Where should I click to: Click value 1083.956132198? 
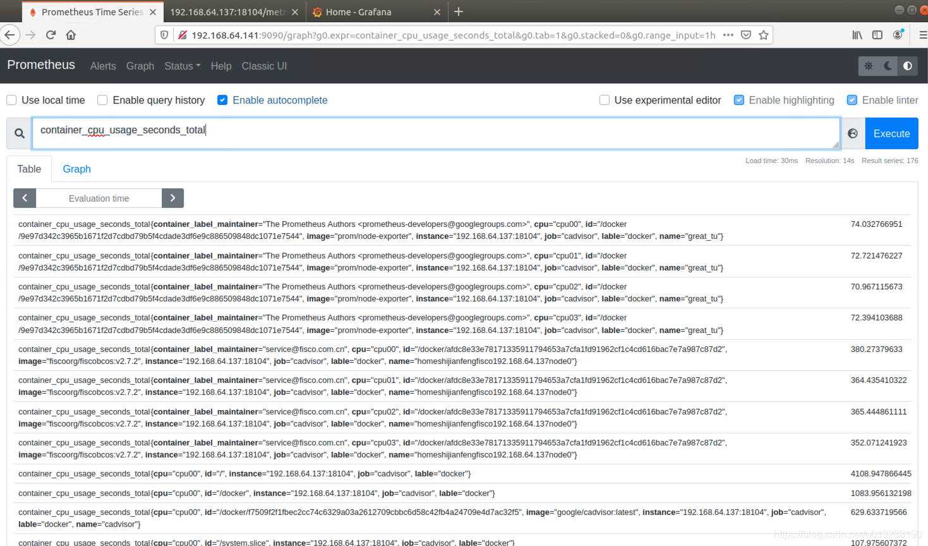881,493
